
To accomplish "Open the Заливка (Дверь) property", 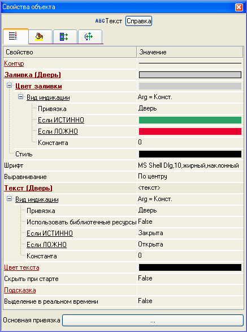I will point(33,75).
